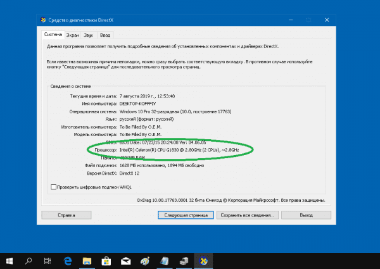
Task: Click the DirectX icon in the title bar
Action: tap(43, 20)
